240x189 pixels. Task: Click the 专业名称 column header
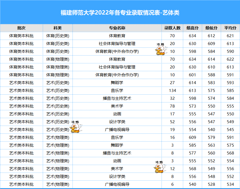pyautogui.click(x=117, y=28)
